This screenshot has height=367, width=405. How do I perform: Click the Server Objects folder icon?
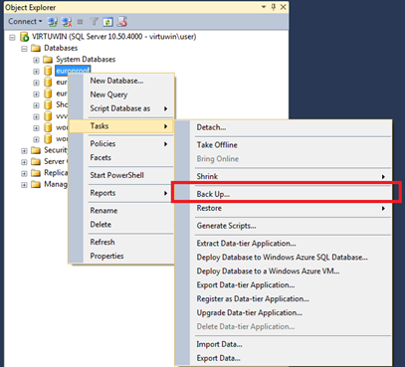pyautogui.click(x=36, y=162)
